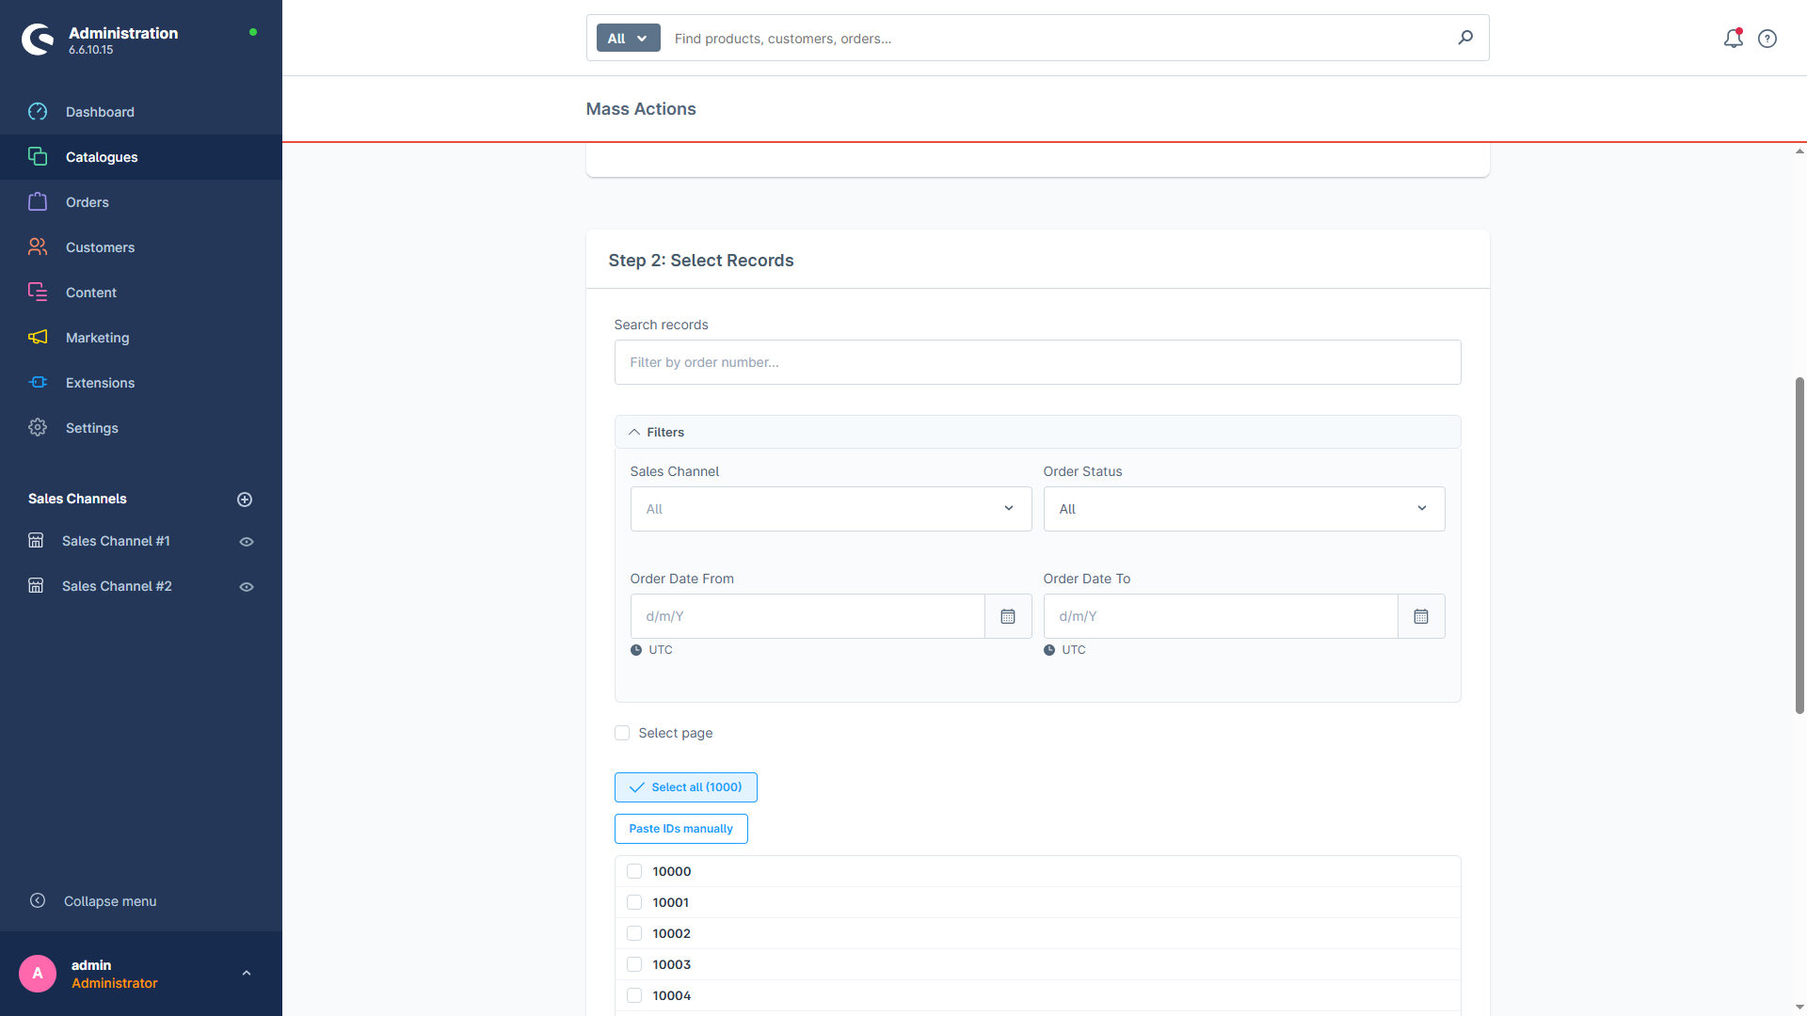This screenshot has height=1016, width=1807.
Task: Click the Sales Channel #2 storefront icon
Action: (x=36, y=586)
